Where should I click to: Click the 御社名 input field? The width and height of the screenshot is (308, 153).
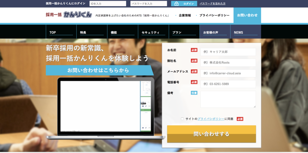[228, 63]
